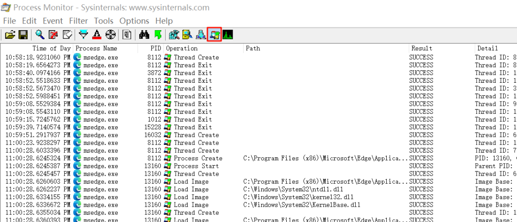Toggle the Show Network Activity icon

[201, 34]
